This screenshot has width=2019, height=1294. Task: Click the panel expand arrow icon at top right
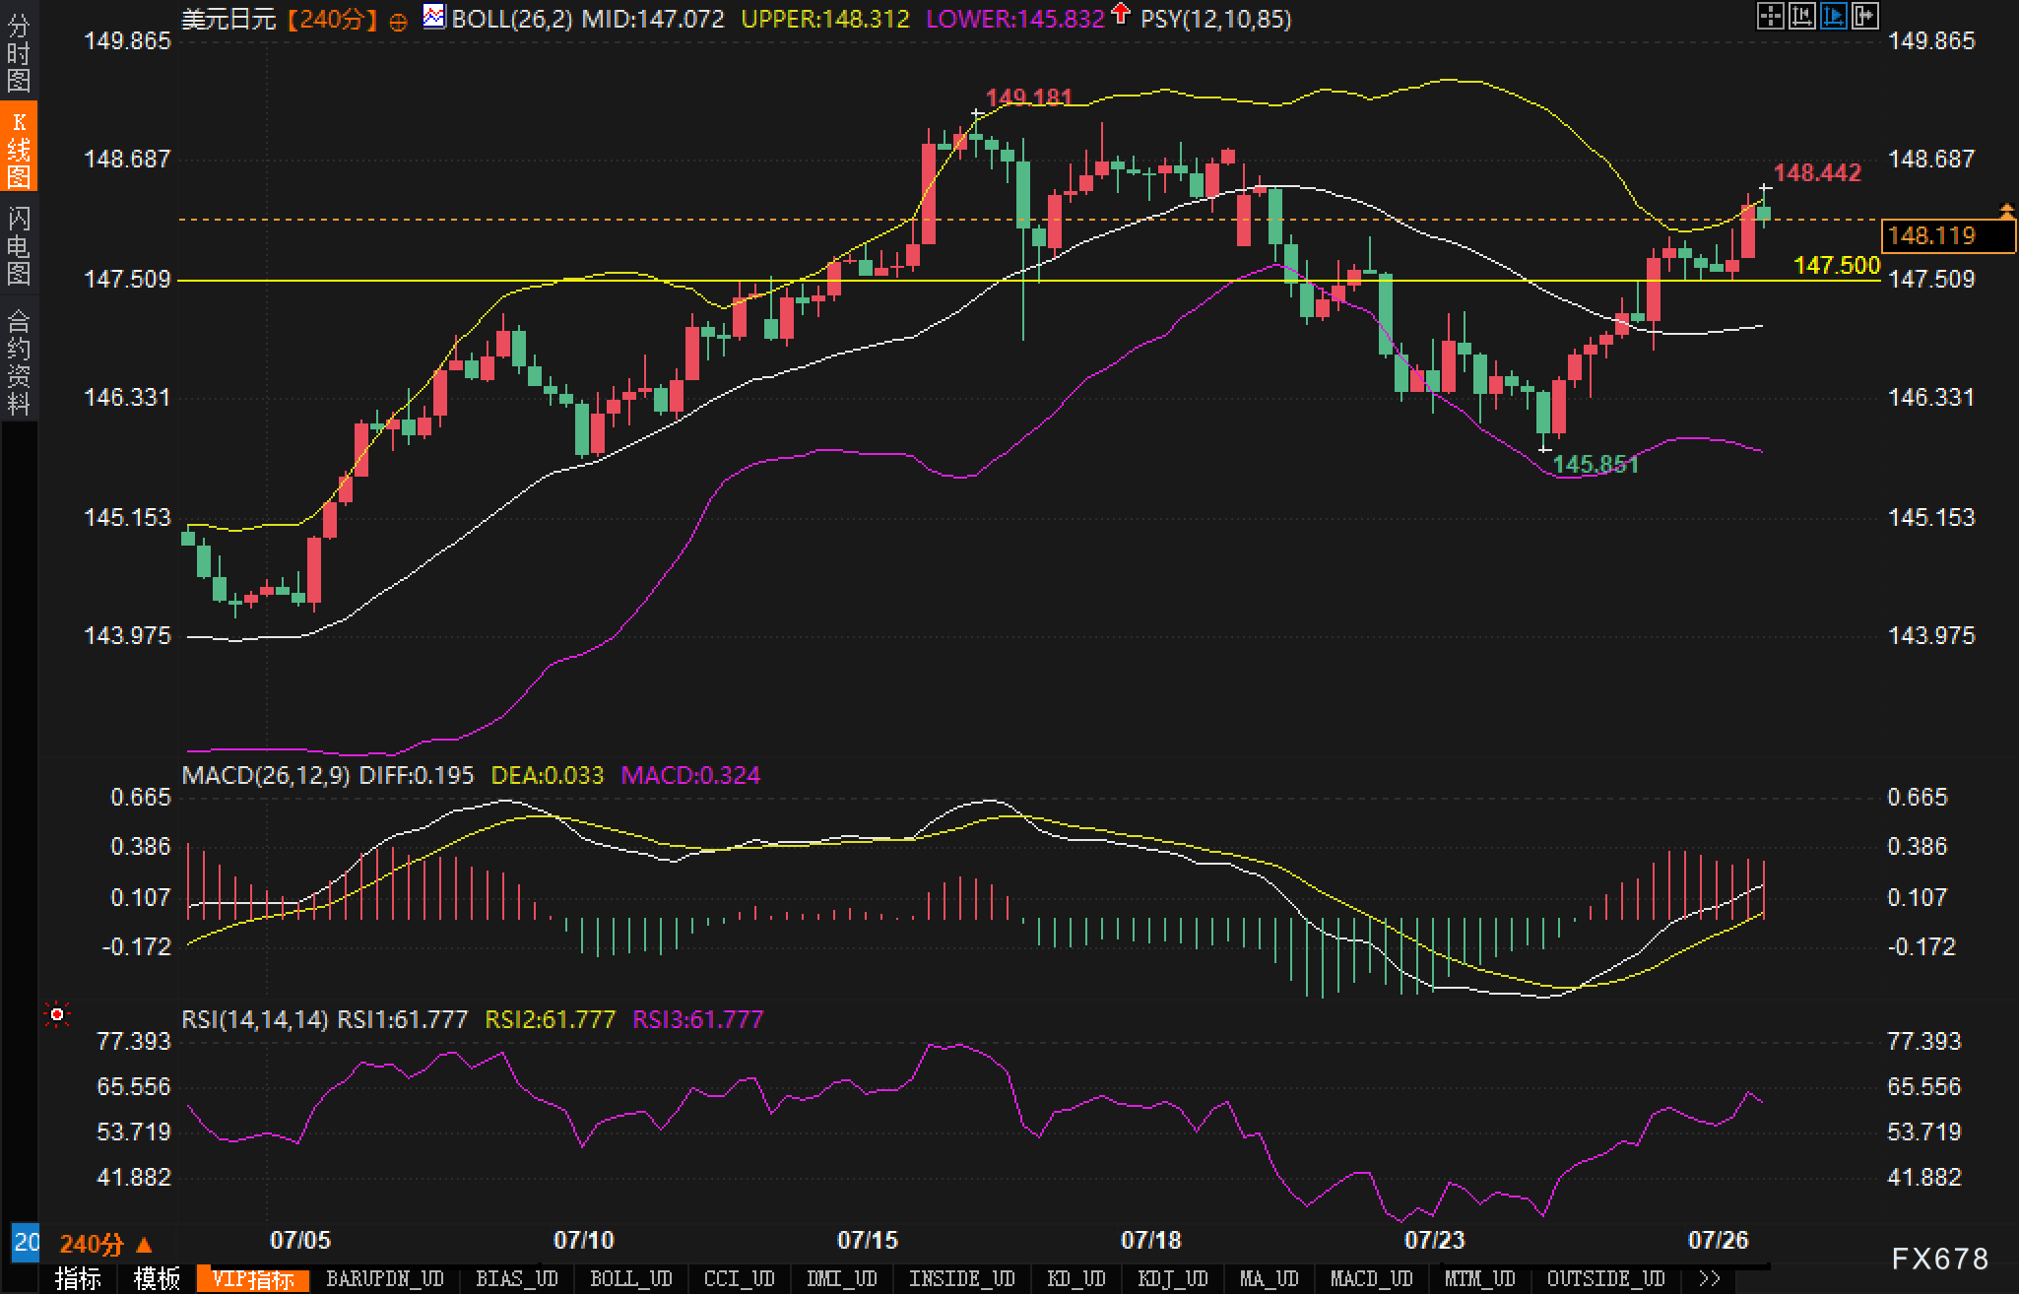coord(1865,16)
